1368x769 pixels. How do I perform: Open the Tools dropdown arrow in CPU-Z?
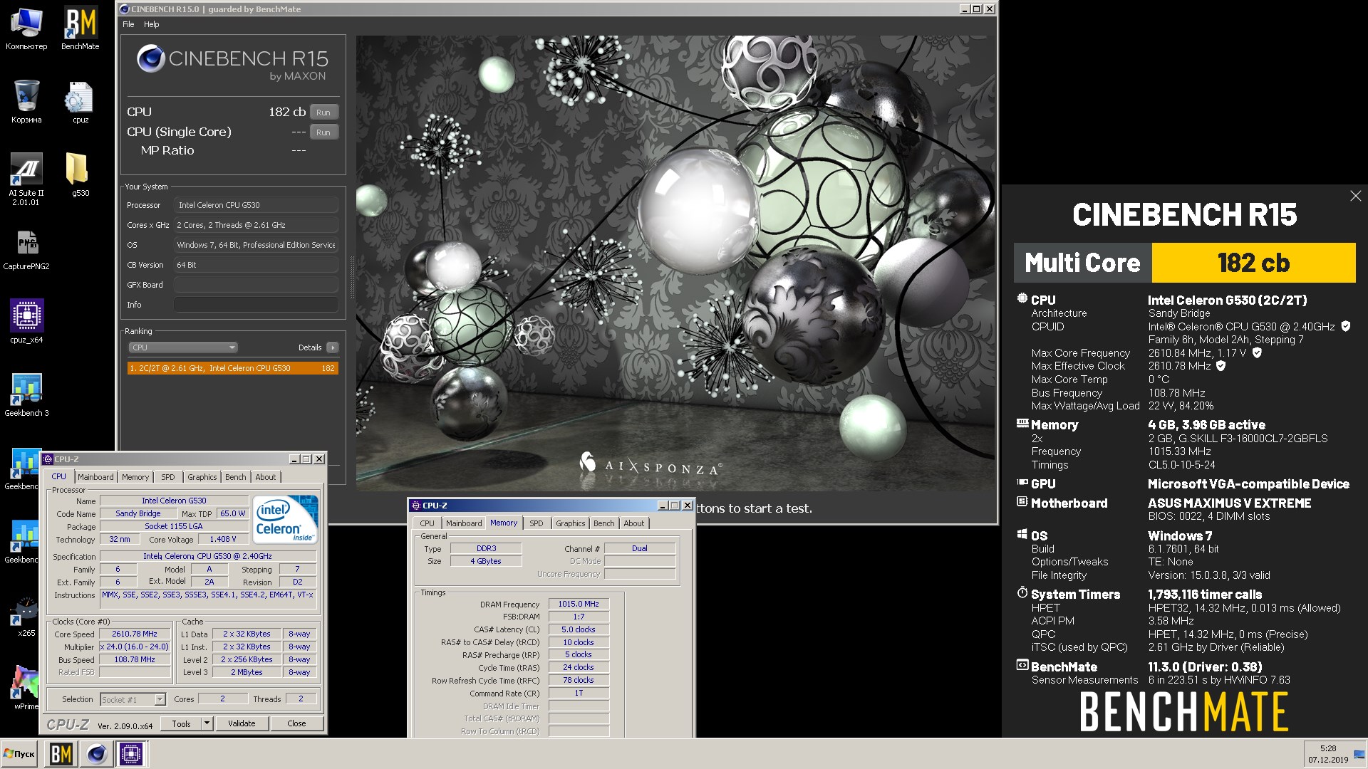point(207,723)
